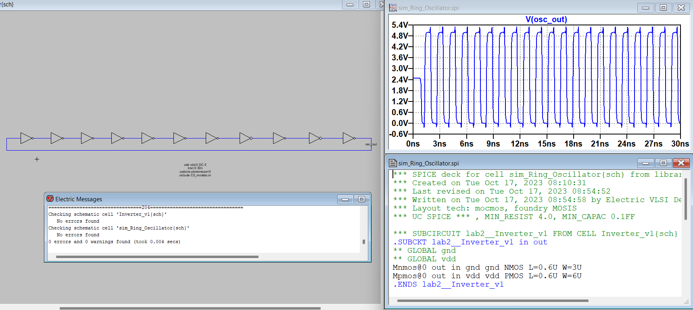Maximize the SPICE deck text window
Image resolution: width=693 pixels, height=310 pixels.
tap(663, 163)
